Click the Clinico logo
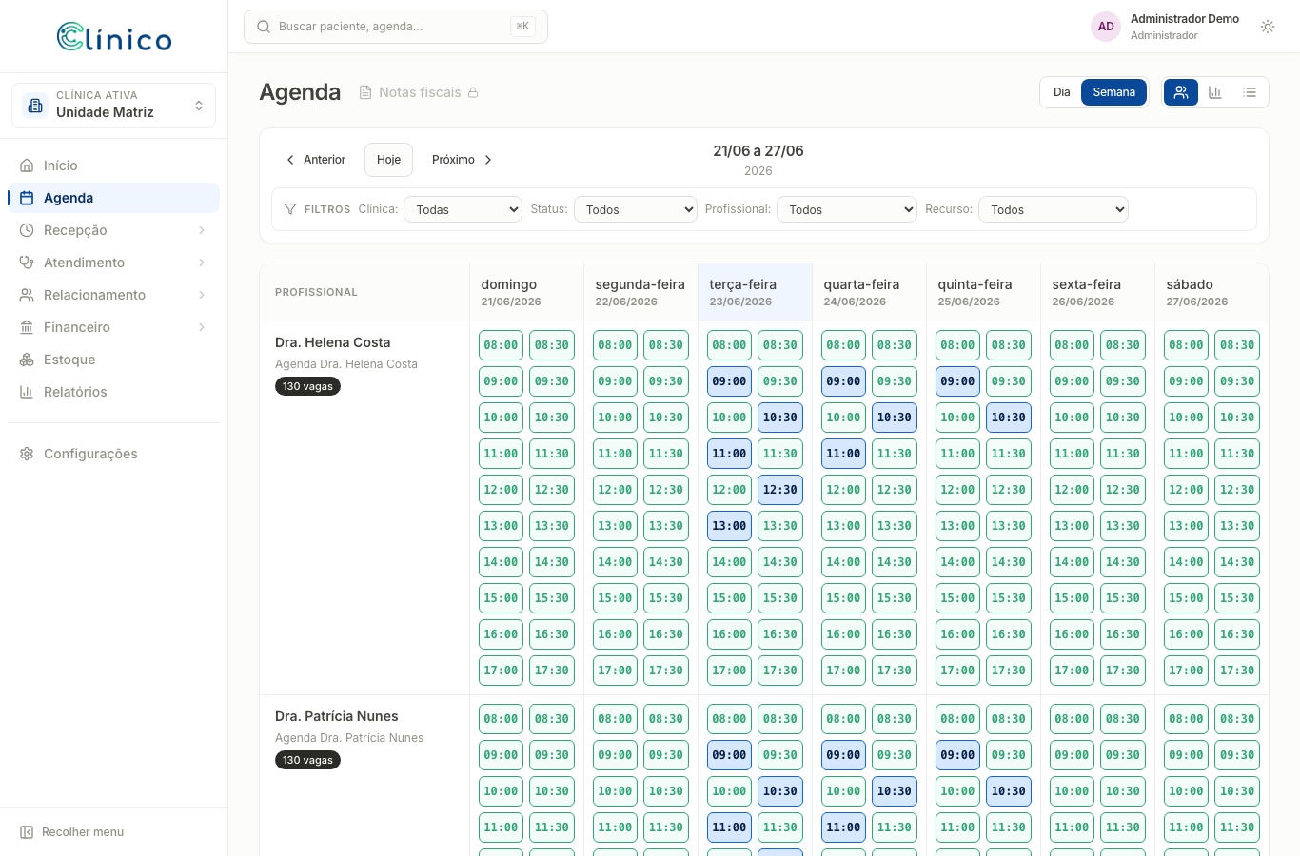1300x856 pixels. [x=114, y=37]
